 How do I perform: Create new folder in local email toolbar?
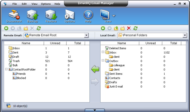point(122,28)
